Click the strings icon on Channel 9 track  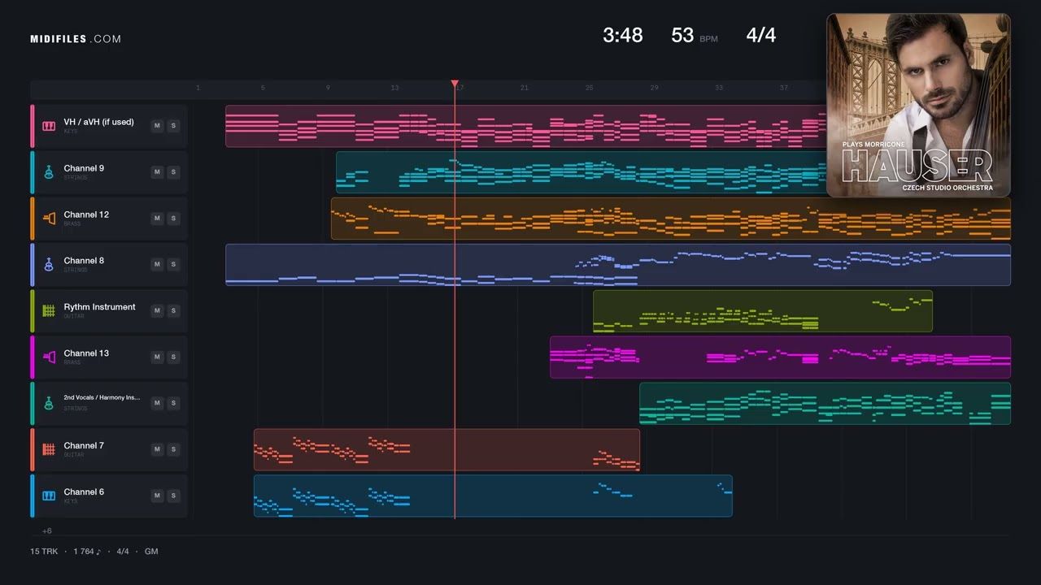pyautogui.click(x=49, y=172)
